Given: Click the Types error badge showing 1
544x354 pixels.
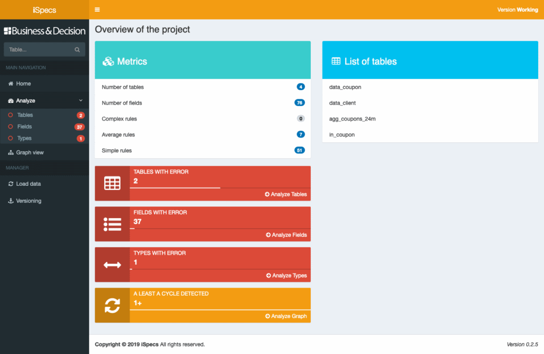Looking at the screenshot, I should click(80, 138).
